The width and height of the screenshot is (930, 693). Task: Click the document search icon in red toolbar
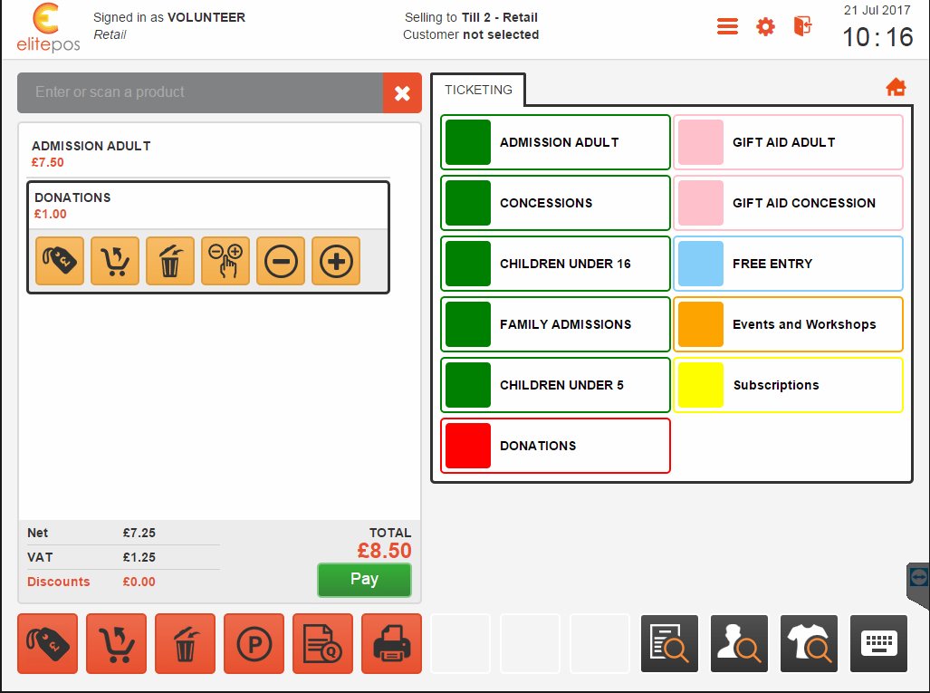322,644
